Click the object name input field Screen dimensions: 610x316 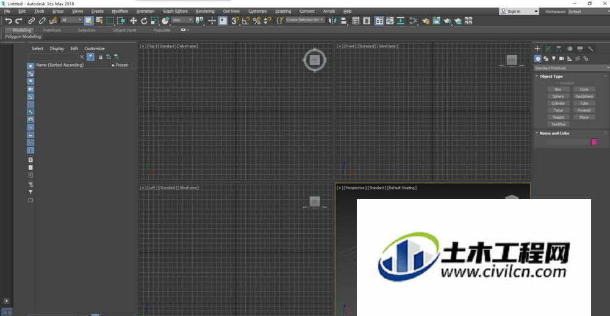[569, 142]
